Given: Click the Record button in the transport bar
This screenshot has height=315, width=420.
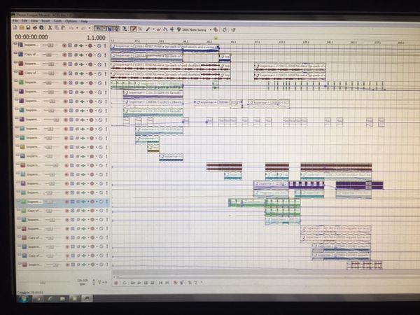Looking at the screenshot, I should [x=116, y=283].
